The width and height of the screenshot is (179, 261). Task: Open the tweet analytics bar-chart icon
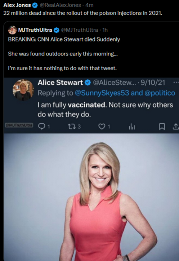132,127
